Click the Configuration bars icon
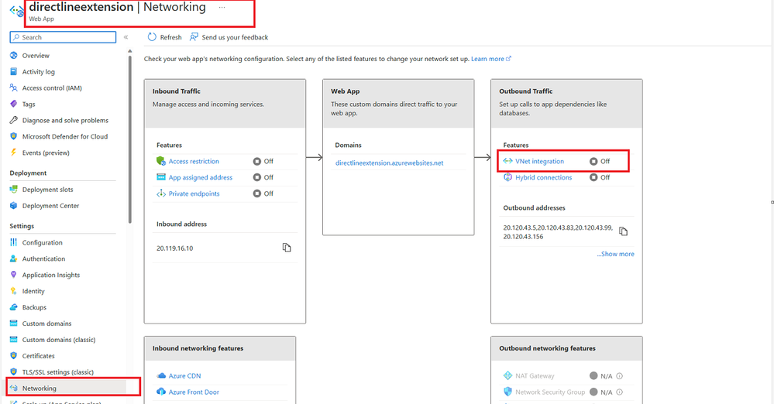The width and height of the screenshot is (774, 404). click(x=13, y=243)
